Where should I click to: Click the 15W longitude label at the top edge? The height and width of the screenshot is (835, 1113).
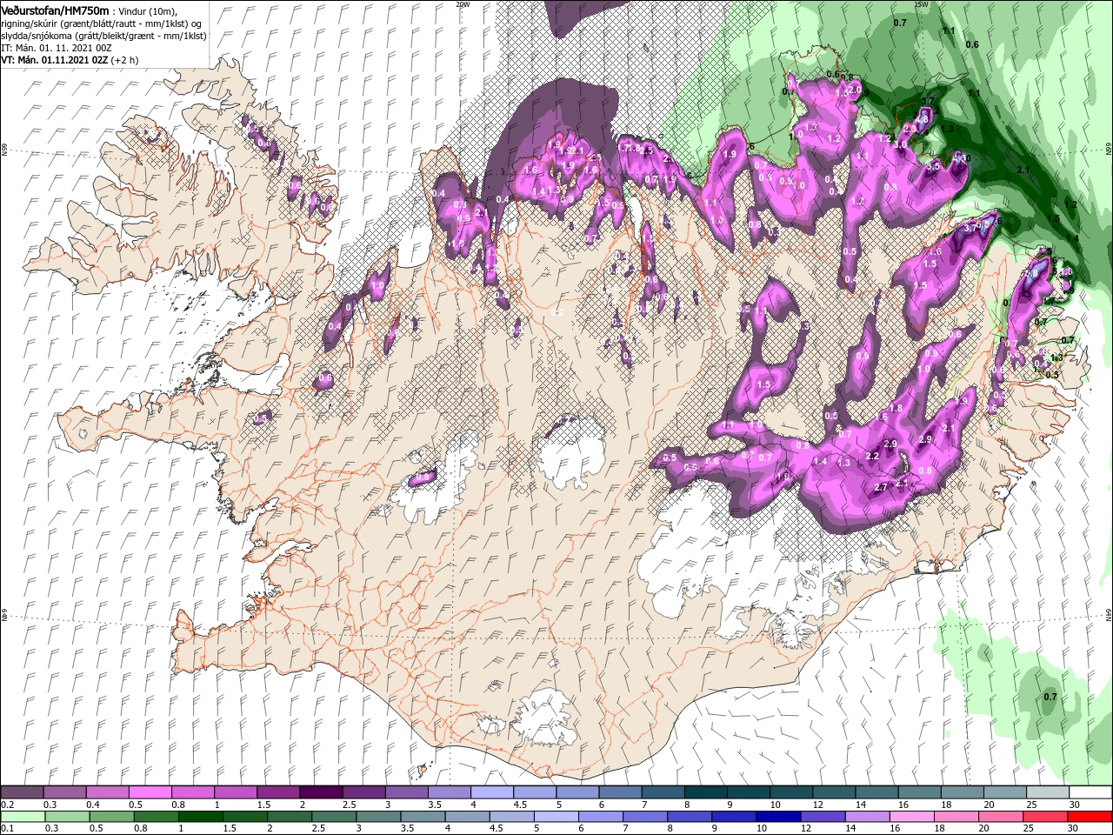click(922, 4)
